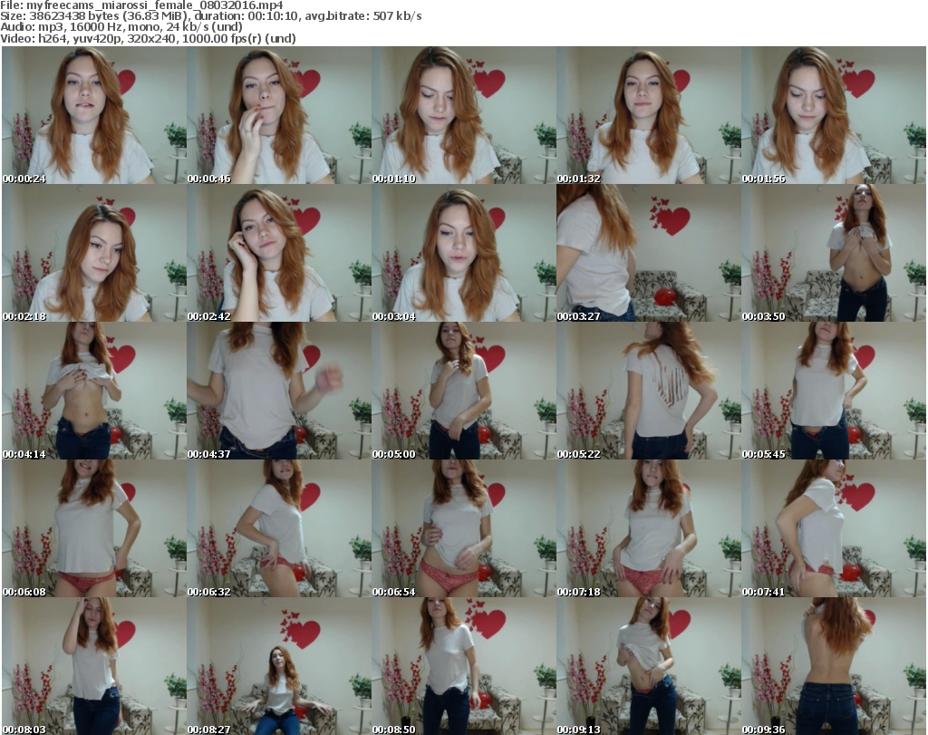Pick the frame marked 00:07:41
Screen dimensions: 928x735
834,528
